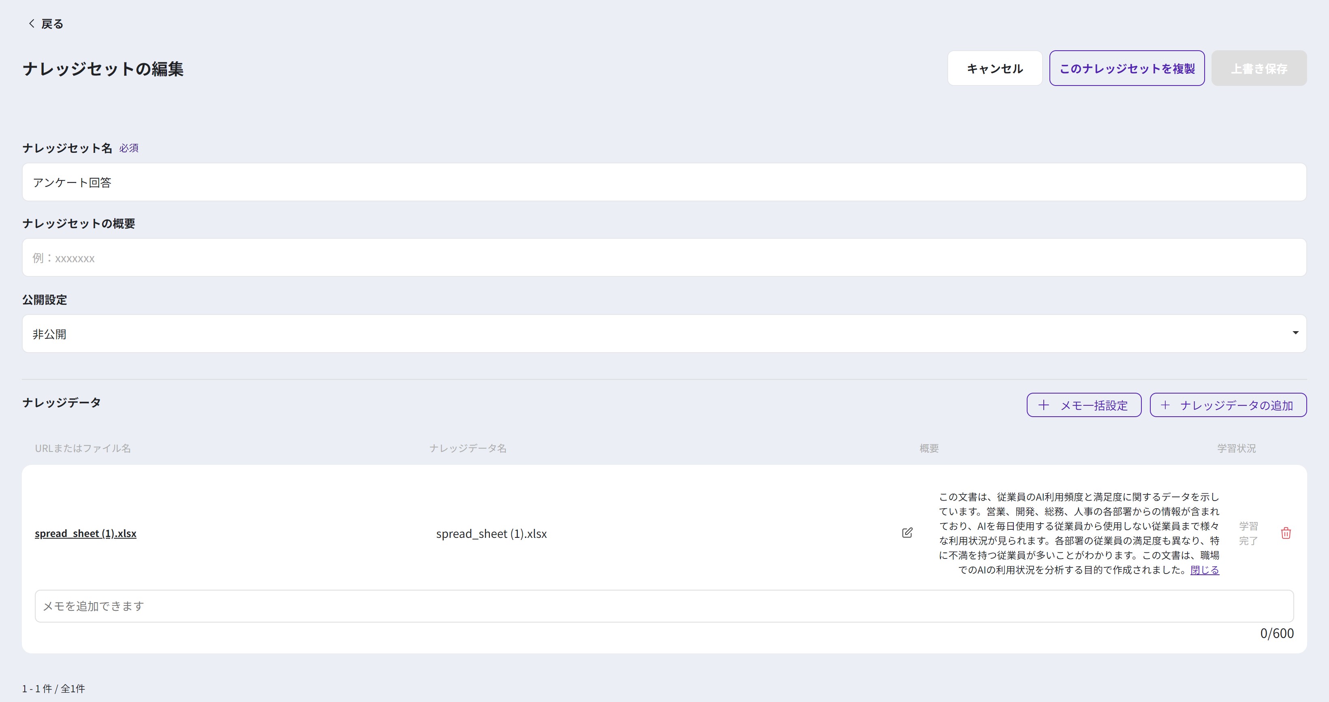Click the メモを追加できます memo field
Viewport: 1329px width, 702px height.
click(x=663, y=606)
